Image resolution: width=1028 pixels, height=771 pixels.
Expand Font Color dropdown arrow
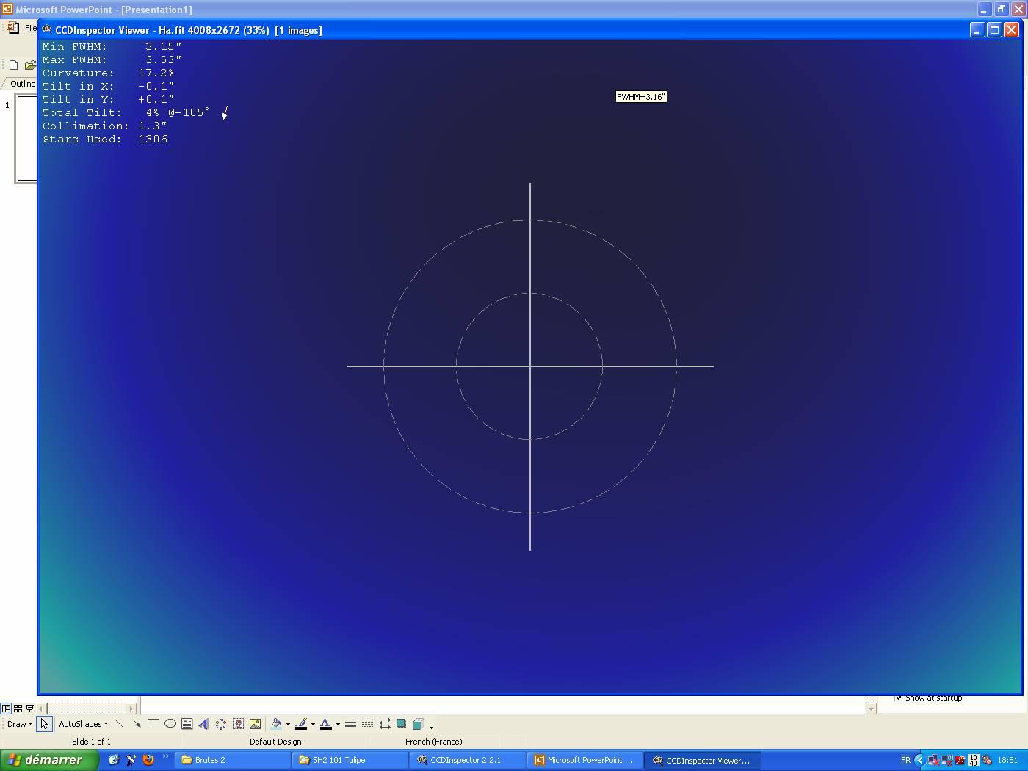338,725
